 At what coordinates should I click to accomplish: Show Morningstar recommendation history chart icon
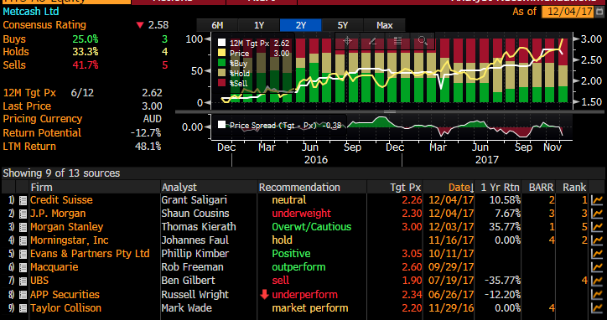[x=597, y=240]
